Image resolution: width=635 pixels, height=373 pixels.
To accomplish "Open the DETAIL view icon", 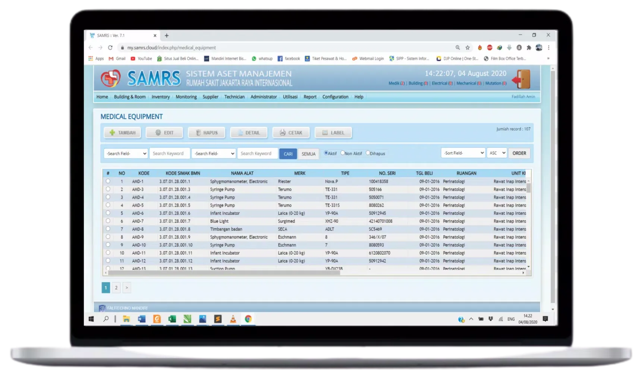I will (x=241, y=132).
